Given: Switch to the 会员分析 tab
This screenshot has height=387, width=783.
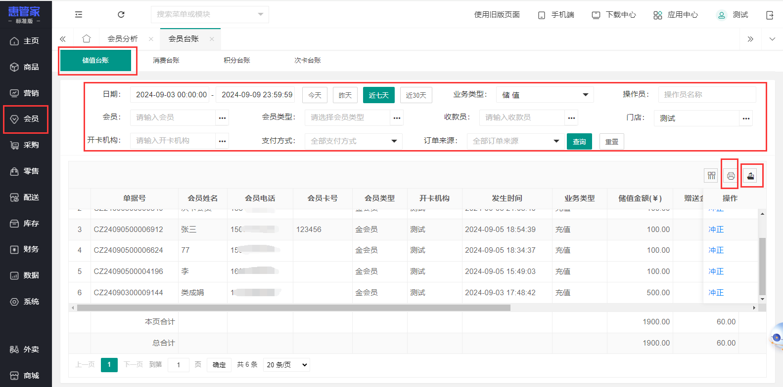Looking at the screenshot, I should [x=123, y=39].
